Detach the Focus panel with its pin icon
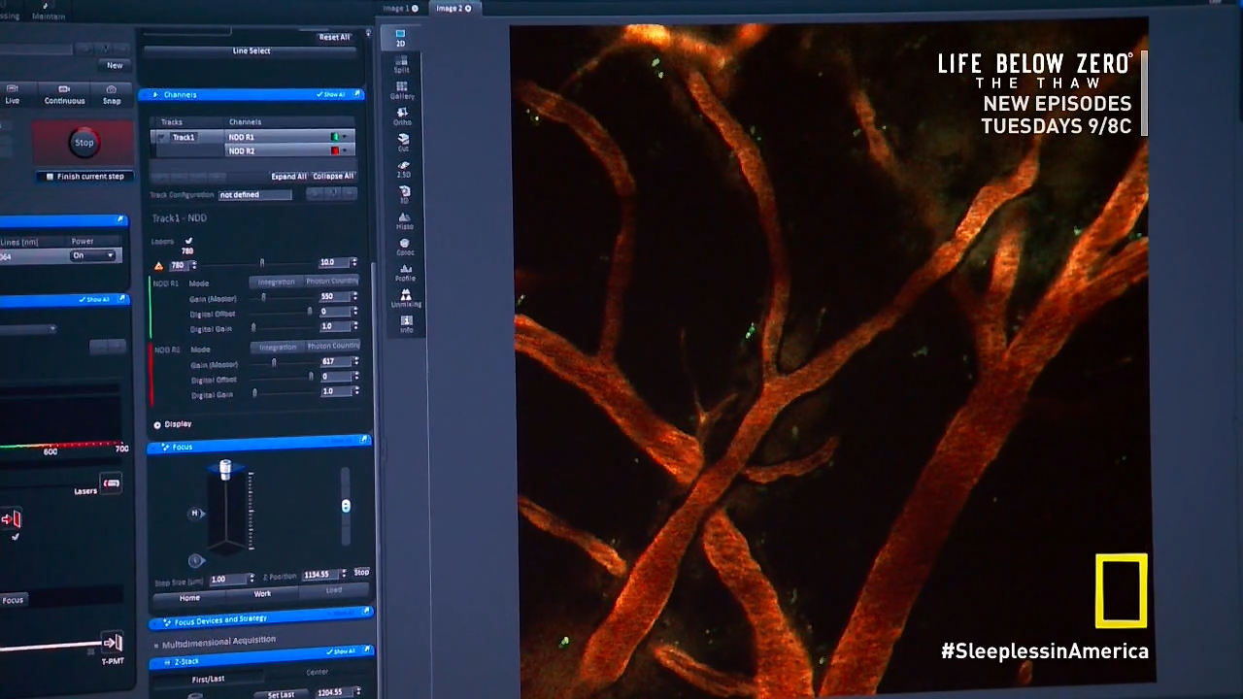Image resolution: width=1243 pixels, height=699 pixels. pos(364,440)
